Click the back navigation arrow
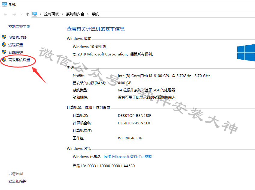255x190 pixels. click(5, 14)
